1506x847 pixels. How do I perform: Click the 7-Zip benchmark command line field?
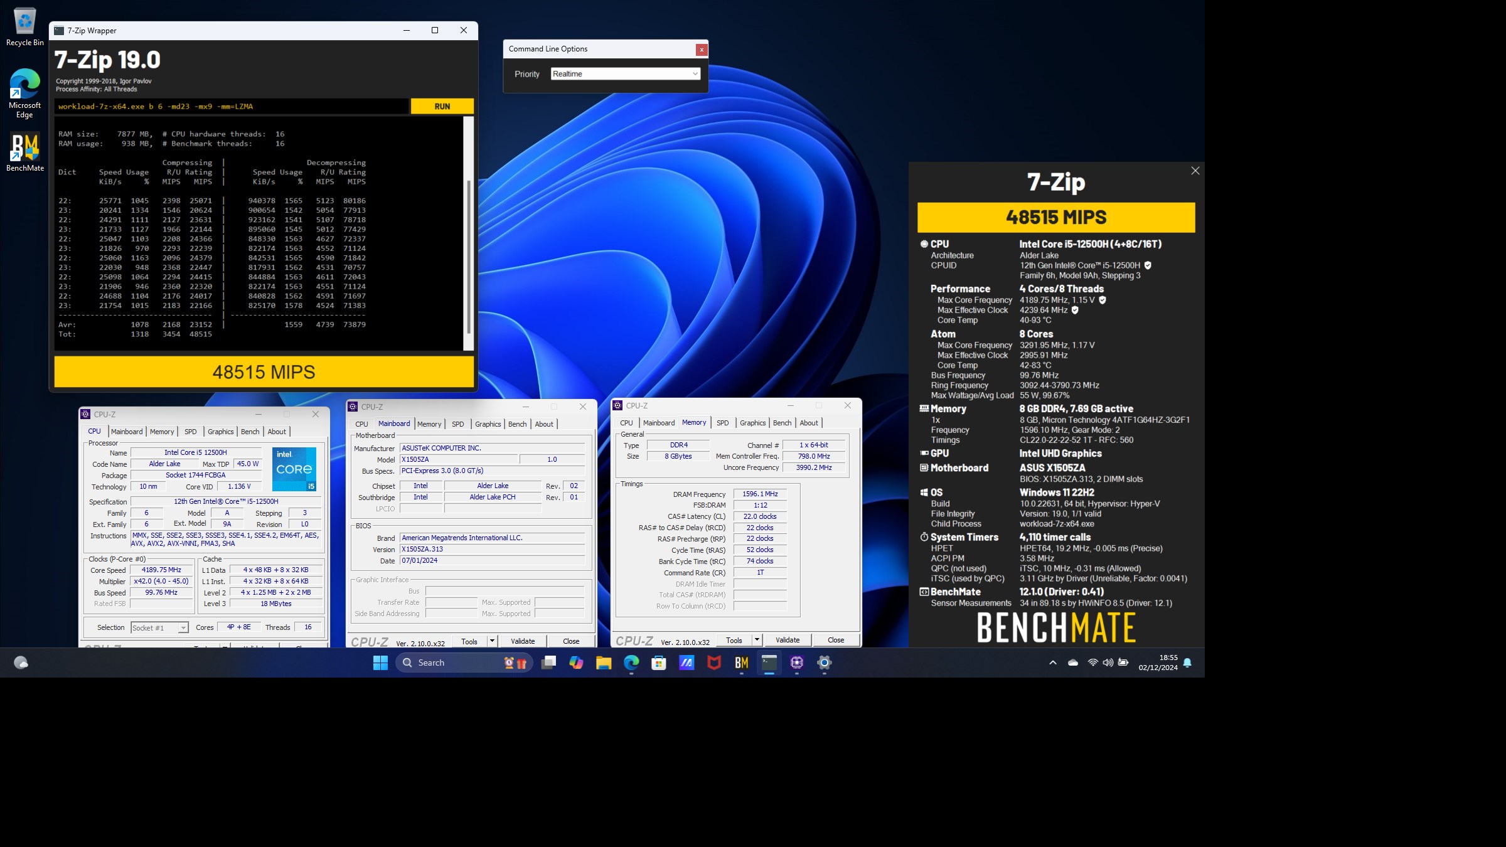[232, 107]
